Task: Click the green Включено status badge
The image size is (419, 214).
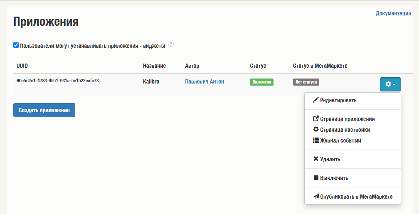Action: click(x=261, y=82)
